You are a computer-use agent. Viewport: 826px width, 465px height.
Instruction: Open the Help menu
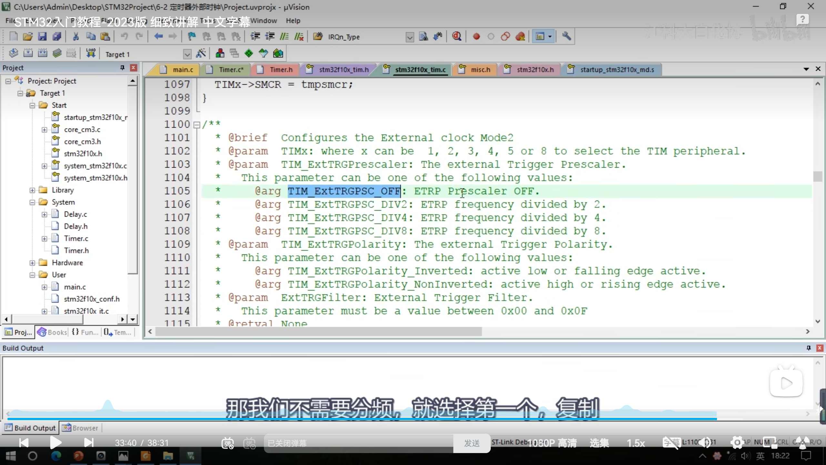point(293,21)
